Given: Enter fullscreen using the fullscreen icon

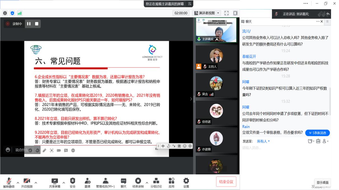Looking at the screenshot, I should point(226,13).
